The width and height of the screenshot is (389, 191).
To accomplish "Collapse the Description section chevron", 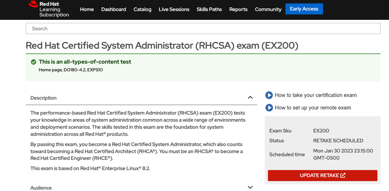I will pos(250,97).
